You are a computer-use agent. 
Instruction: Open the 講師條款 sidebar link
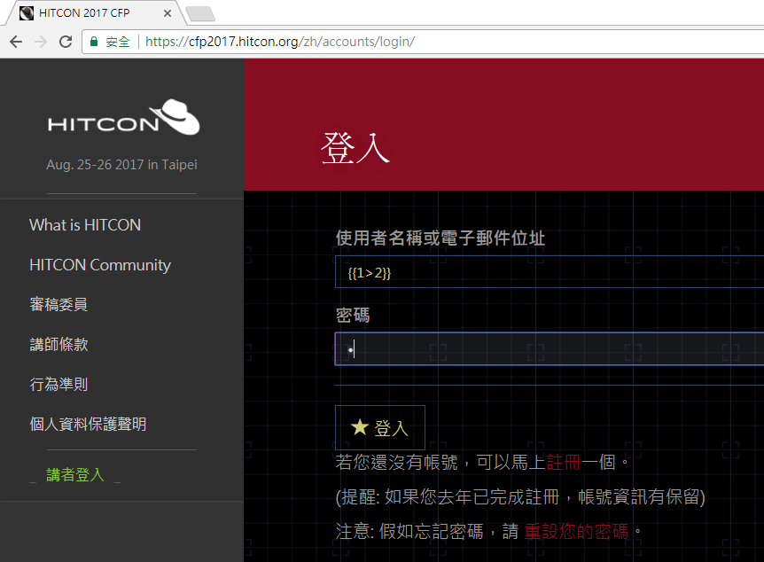click(x=58, y=345)
